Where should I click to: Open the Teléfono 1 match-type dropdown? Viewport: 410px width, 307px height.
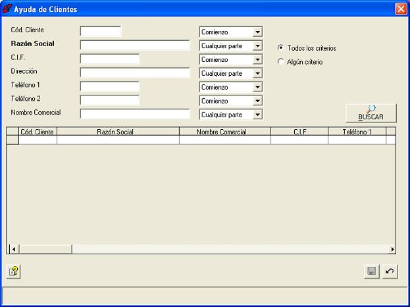[257, 87]
